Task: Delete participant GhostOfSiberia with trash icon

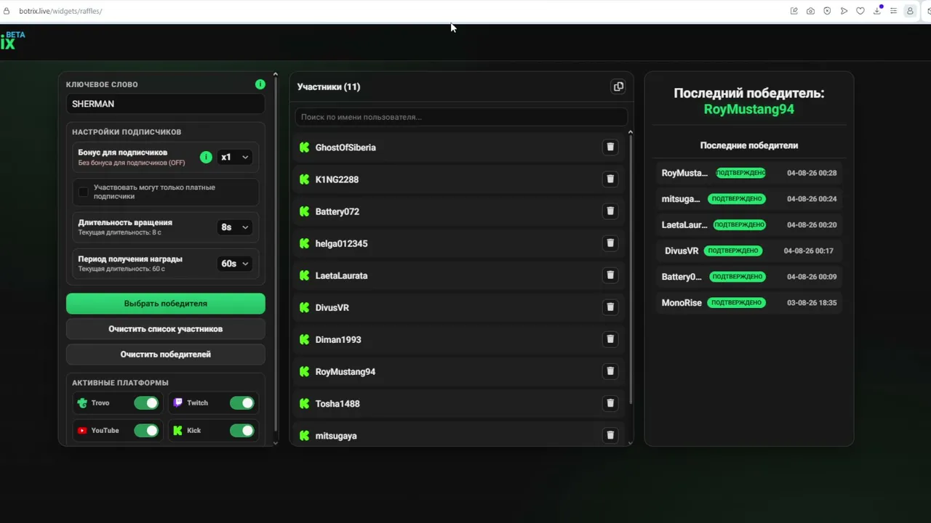Action: (x=610, y=147)
